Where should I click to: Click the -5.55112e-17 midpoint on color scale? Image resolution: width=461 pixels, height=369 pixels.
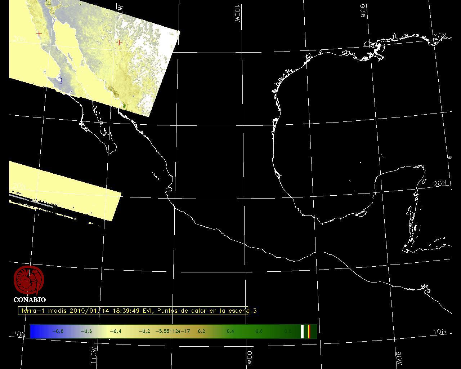(173, 332)
